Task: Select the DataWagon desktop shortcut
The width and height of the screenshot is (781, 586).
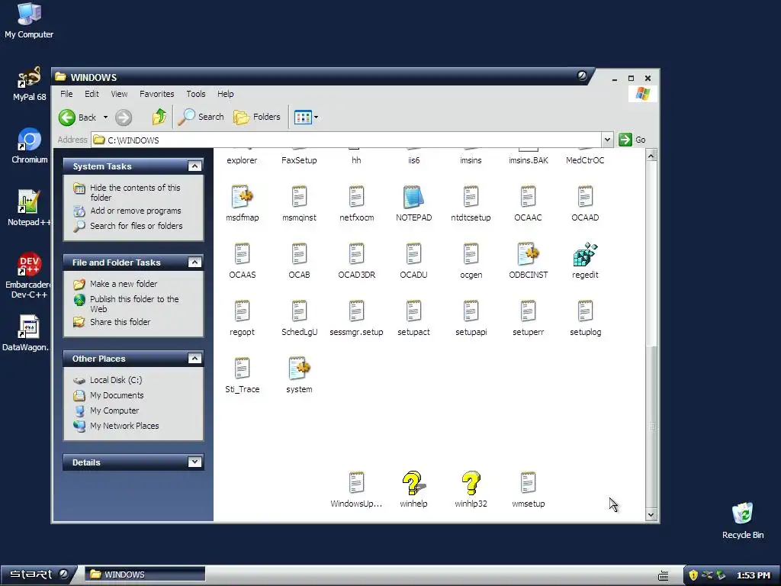Action: click(27, 333)
